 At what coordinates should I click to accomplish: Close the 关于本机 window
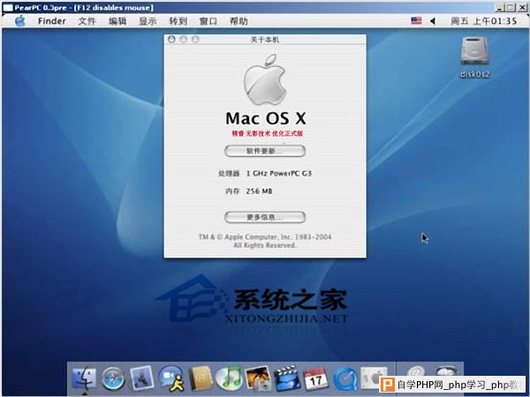coord(171,40)
